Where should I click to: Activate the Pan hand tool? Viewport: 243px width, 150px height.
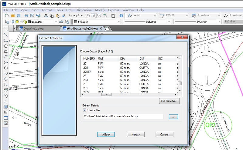[x=88, y=15]
